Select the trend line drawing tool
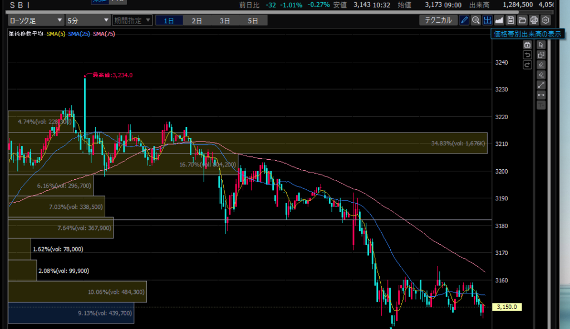This screenshot has width=570, height=329. 541,85
